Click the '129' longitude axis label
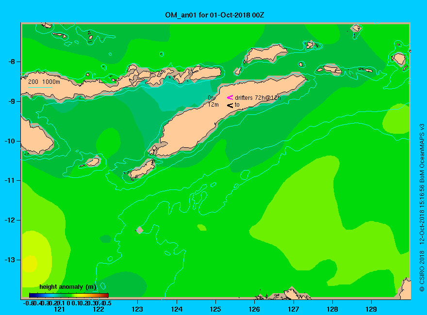Screen dimensions: 427x315 point(372,309)
